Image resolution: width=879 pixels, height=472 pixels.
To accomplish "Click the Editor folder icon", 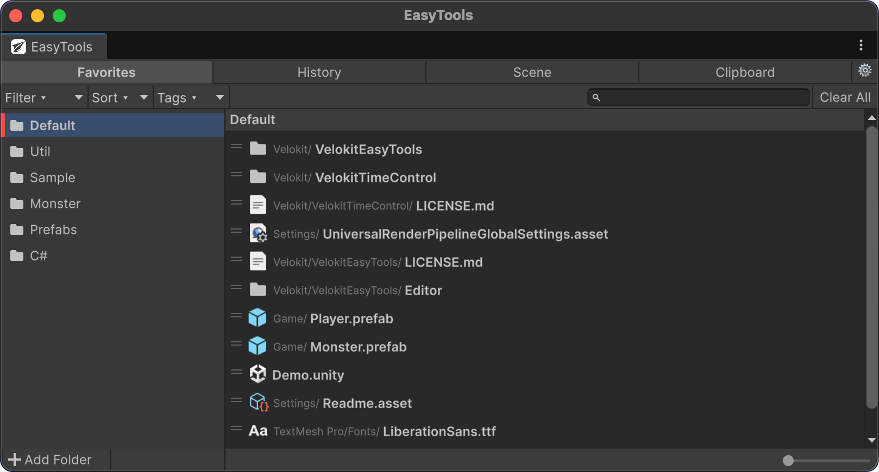I will (258, 290).
